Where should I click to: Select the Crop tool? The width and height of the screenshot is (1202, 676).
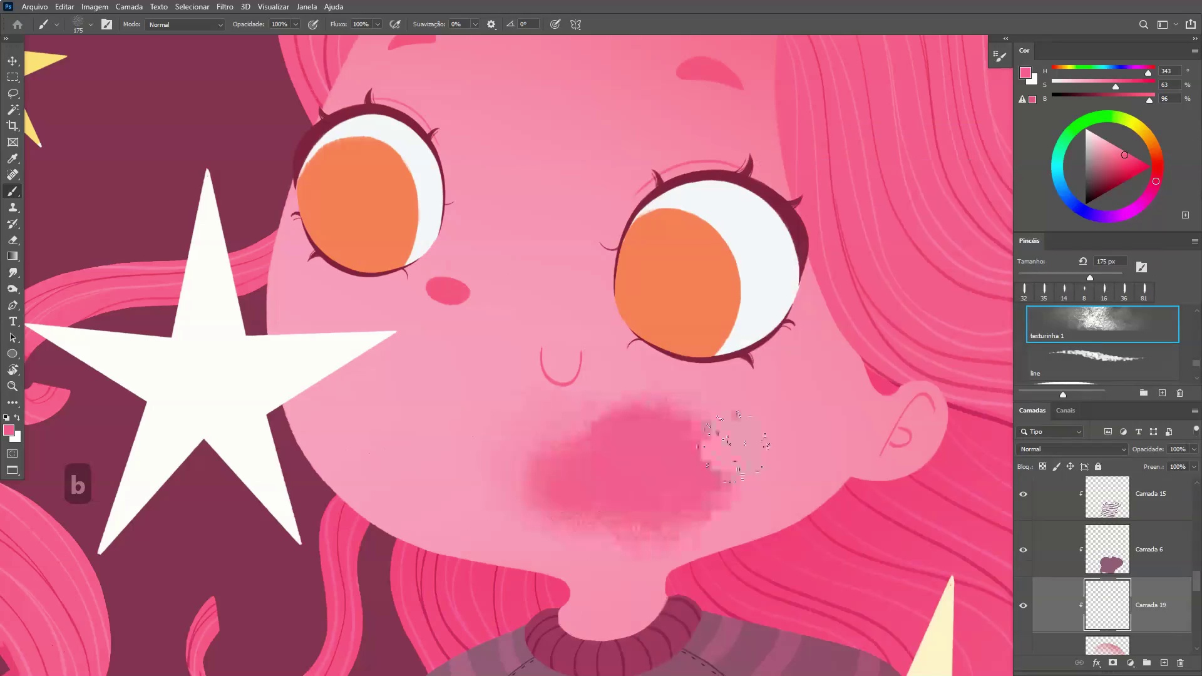click(13, 126)
